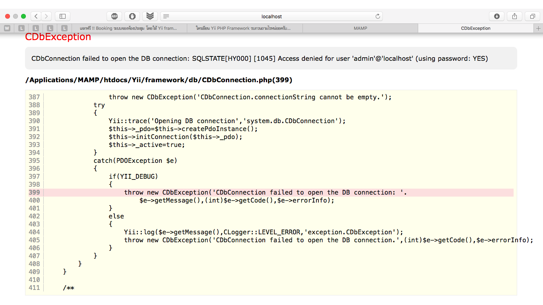Click the '/**' comment start on line 411
This screenshot has height=305, width=543.
click(68, 288)
